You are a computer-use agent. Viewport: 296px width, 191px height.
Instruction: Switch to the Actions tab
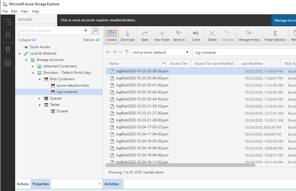click(23, 184)
